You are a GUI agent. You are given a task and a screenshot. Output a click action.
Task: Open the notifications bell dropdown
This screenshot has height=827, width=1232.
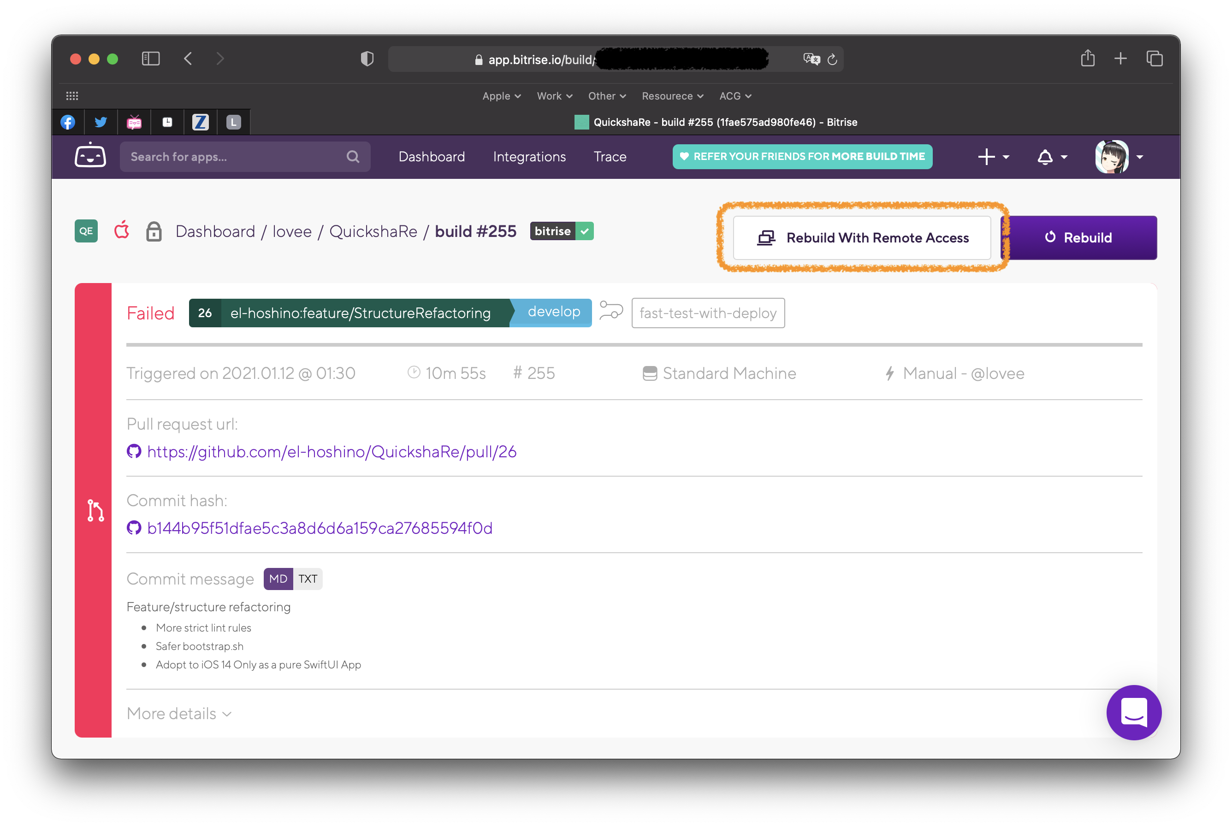coord(1052,157)
